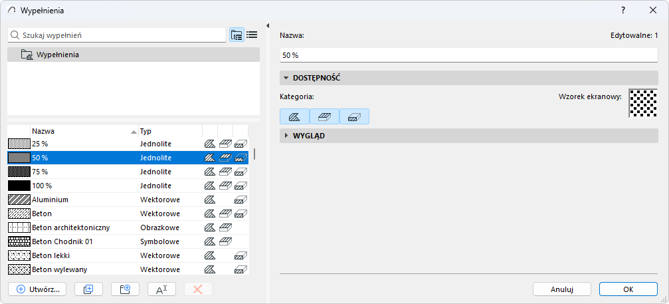669x304 pixels.
Task: Select the Beton wylewany fill row
Action: pyautogui.click(x=128, y=269)
